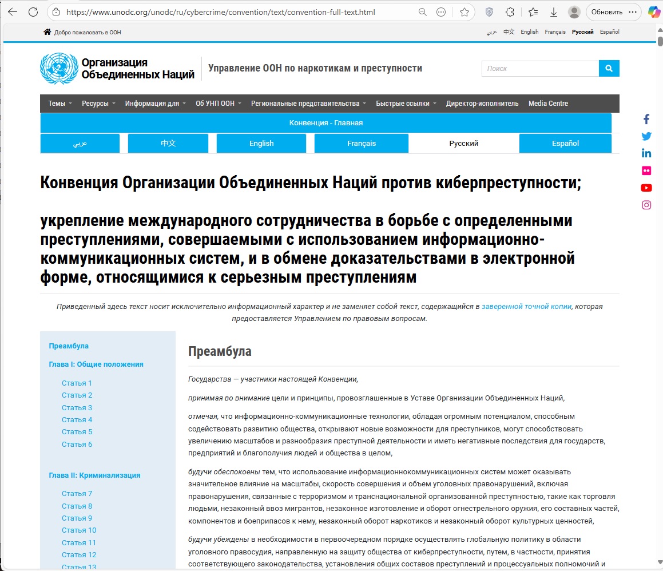Switch to the English language tab
The height and width of the screenshot is (571, 663).
coord(261,144)
